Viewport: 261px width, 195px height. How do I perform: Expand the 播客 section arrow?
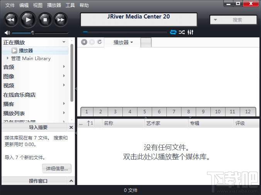64,104
